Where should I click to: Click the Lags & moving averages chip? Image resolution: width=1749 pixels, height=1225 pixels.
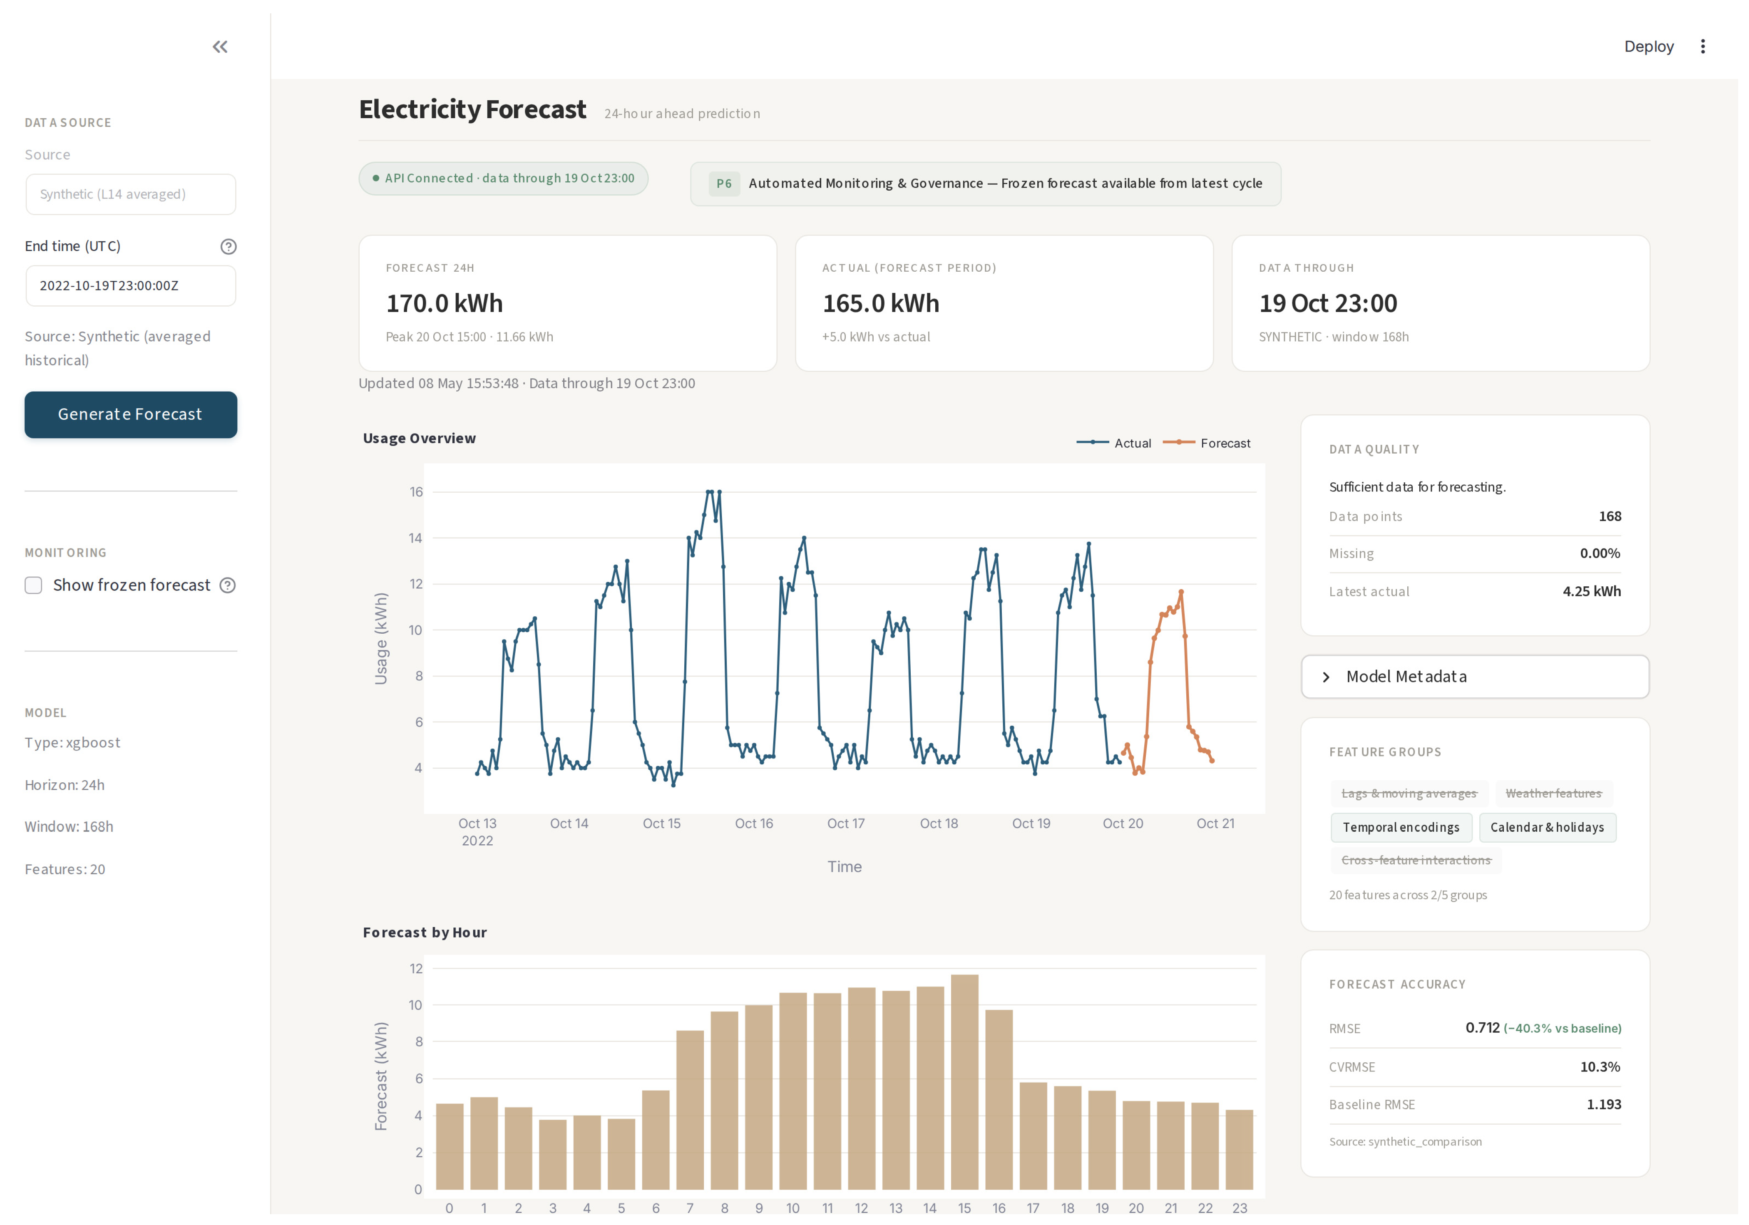[1409, 794]
